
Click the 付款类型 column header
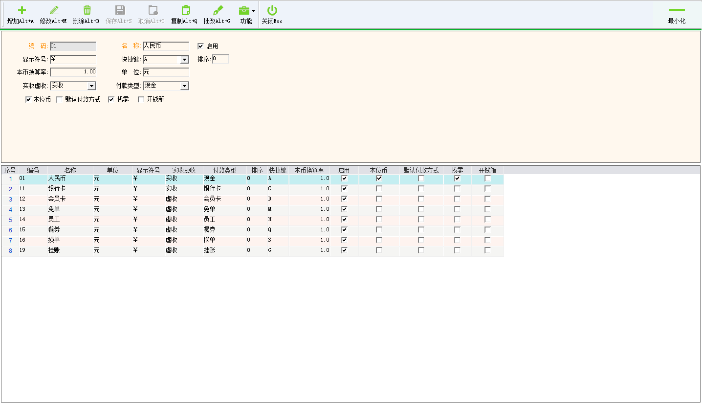click(x=225, y=170)
